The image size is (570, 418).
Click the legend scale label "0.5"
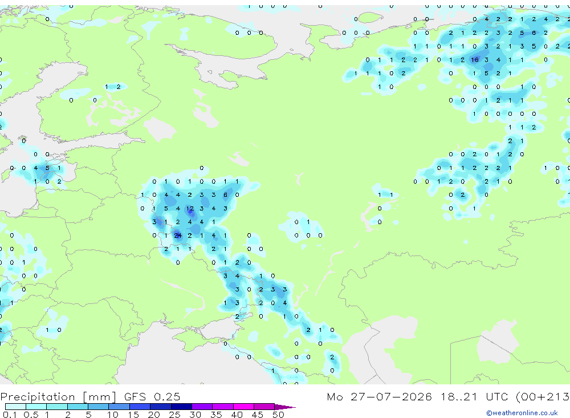click(x=31, y=415)
